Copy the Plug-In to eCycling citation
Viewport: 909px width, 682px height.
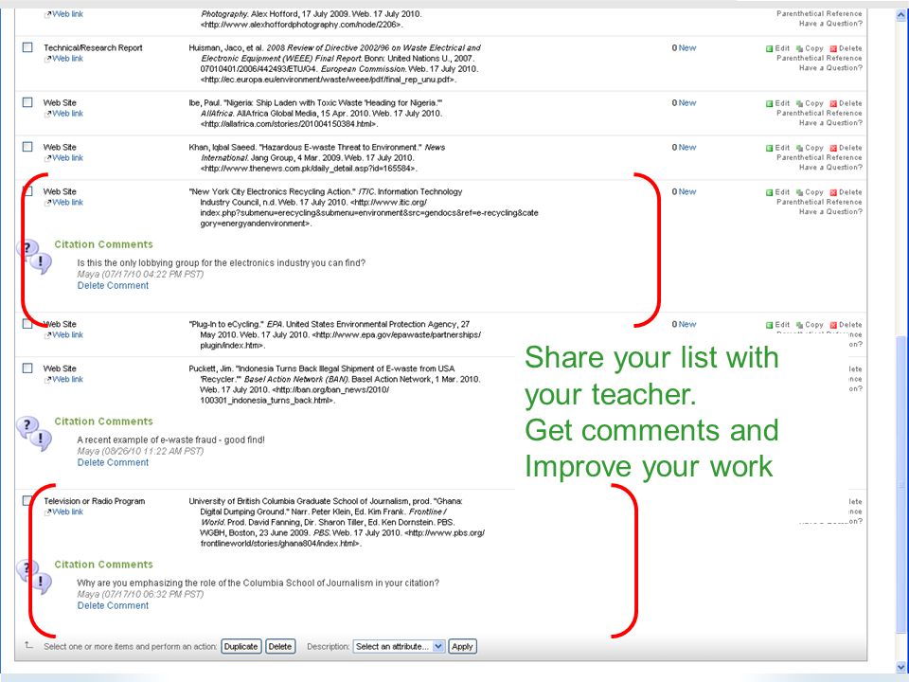click(x=810, y=325)
